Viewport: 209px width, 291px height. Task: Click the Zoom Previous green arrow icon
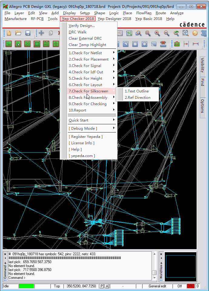click(176, 33)
